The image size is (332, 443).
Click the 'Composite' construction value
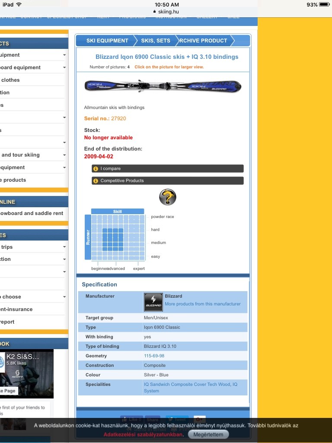(155, 365)
